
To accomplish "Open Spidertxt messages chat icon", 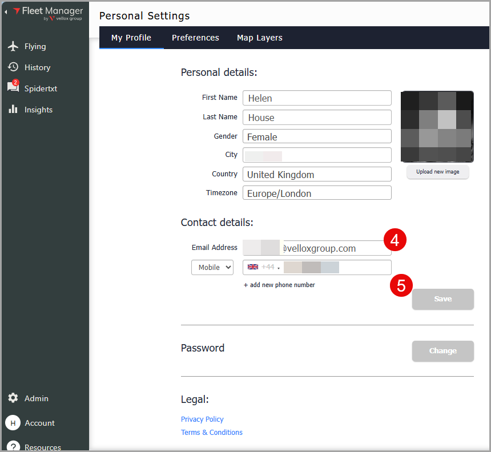I will tap(13, 88).
